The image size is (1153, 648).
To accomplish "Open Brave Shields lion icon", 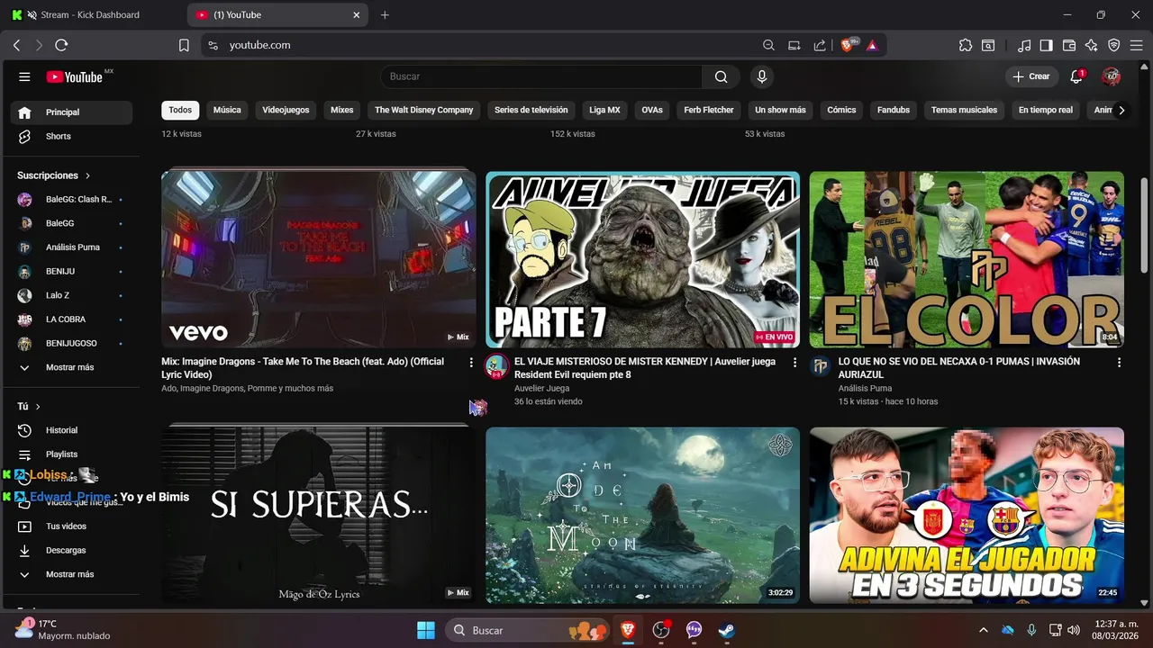I will click(849, 45).
